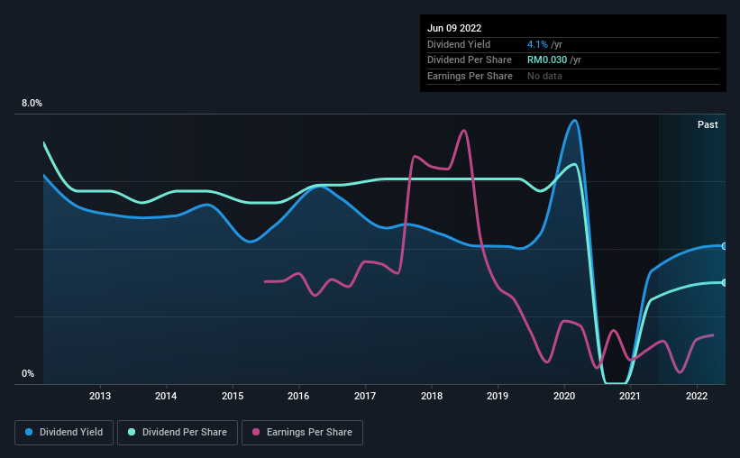Click the Jun 09 2022 tooltip date
This screenshot has width=740, height=458.
coord(454,28)
